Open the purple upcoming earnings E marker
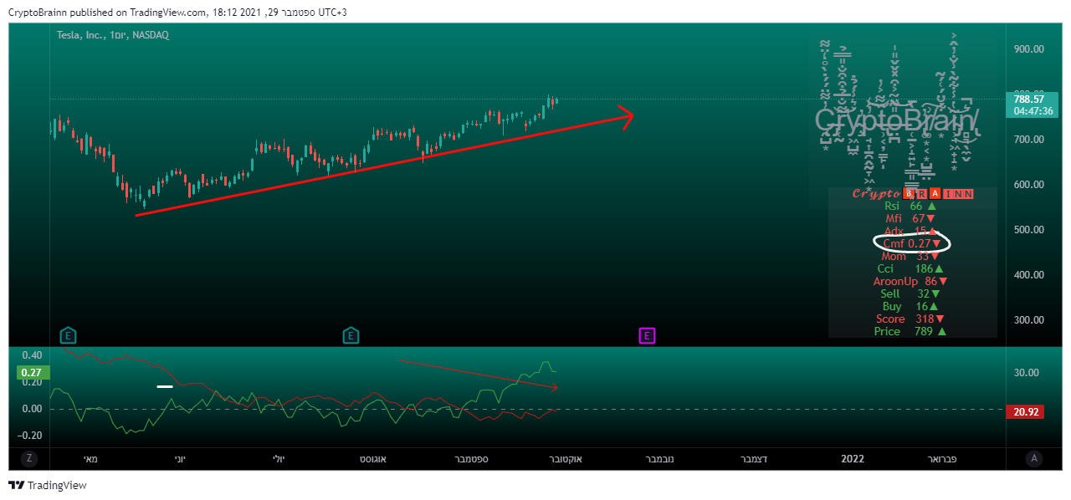Viewport: 1071px width, 500px height. point(647,336)
